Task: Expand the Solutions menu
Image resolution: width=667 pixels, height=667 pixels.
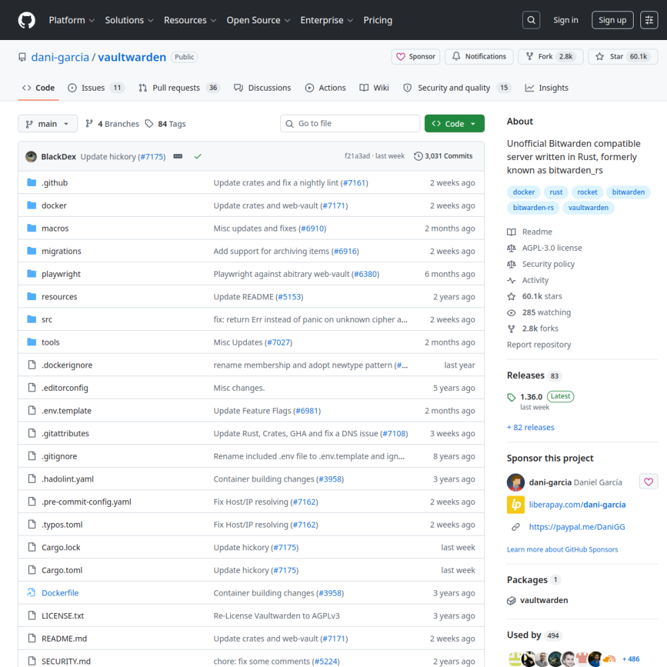Action: (129, 20)
